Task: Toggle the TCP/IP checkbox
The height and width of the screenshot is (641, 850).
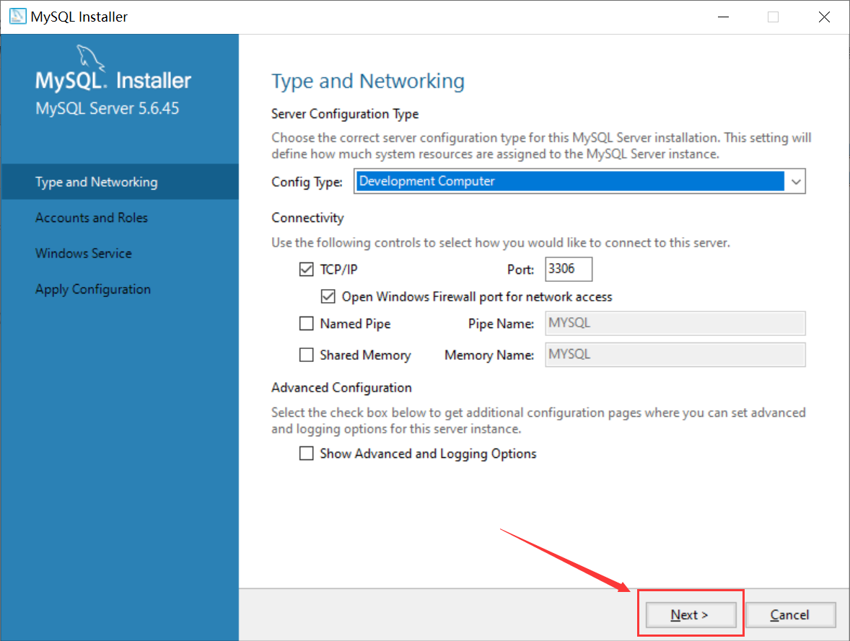Action: (x=306, y=269)
